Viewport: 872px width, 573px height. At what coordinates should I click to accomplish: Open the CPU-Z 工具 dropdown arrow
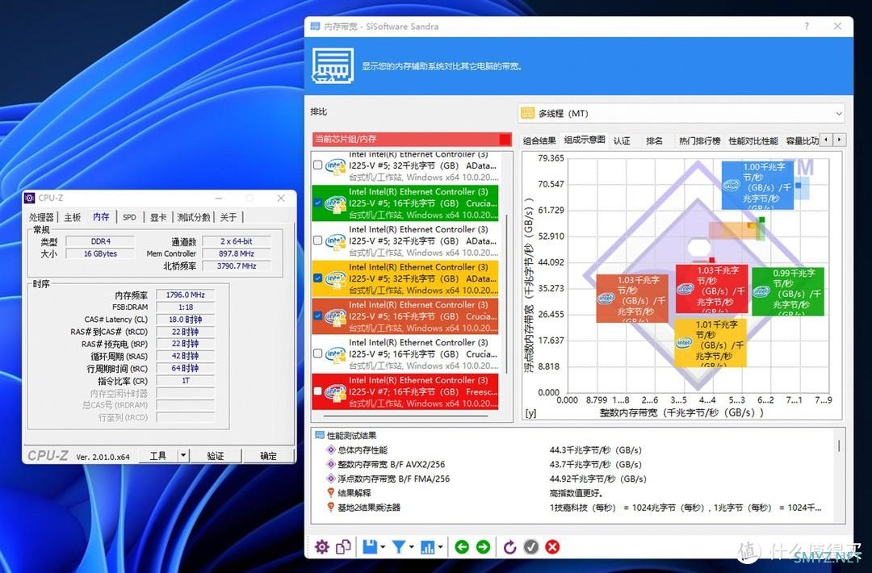coord(183,456)
